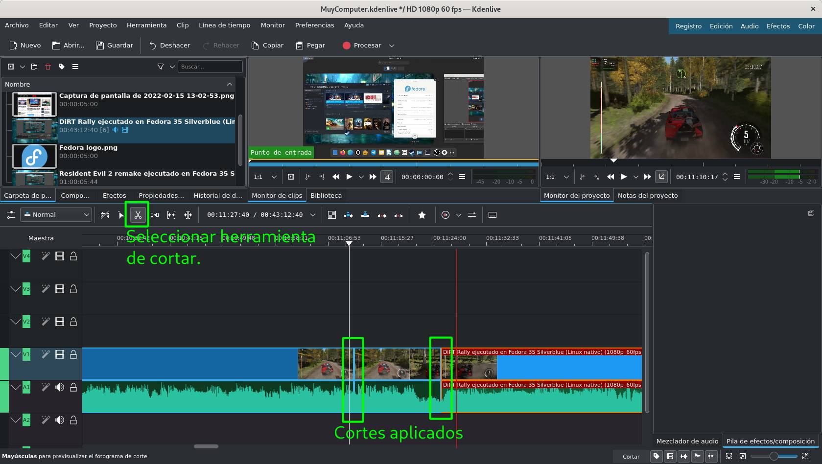Screen dimensions: 822x464
Task: Click the delete clip trash icon
Action: pos(48,67)
